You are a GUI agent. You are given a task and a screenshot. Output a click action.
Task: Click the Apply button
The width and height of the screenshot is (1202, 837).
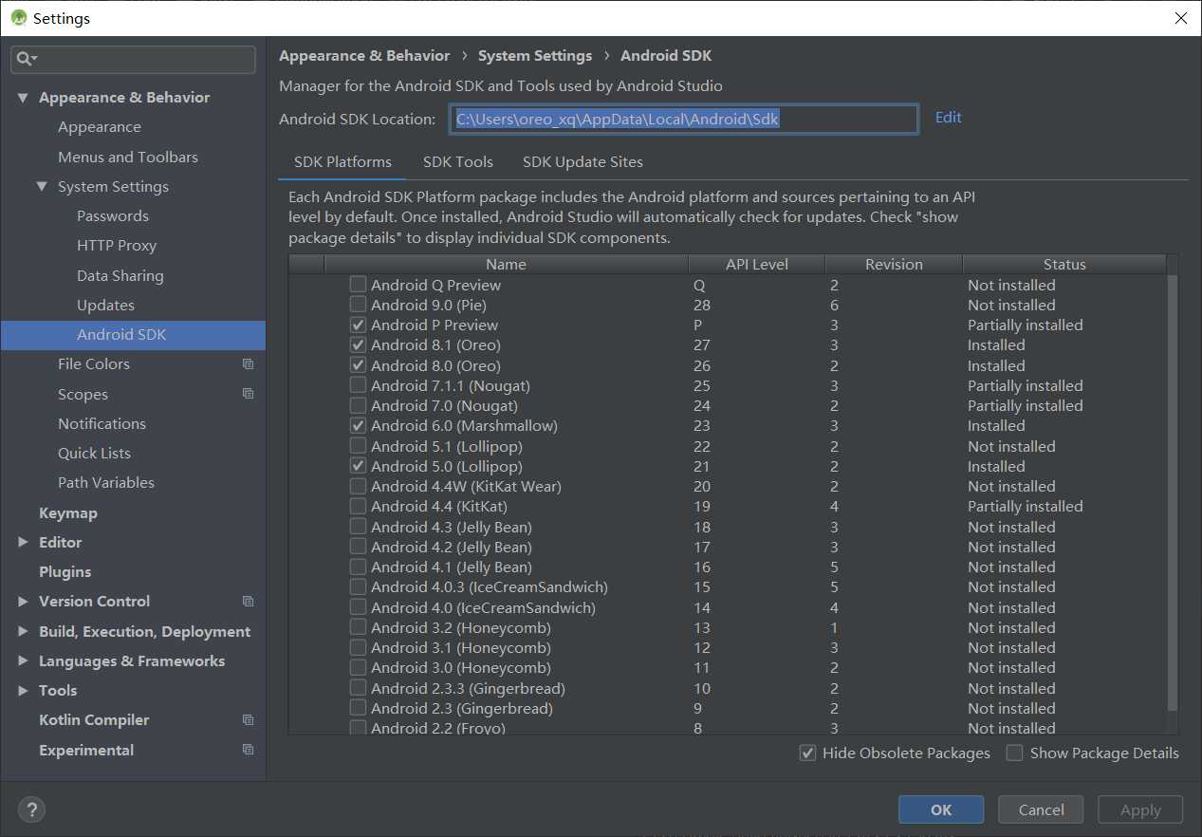[1140, 809]
